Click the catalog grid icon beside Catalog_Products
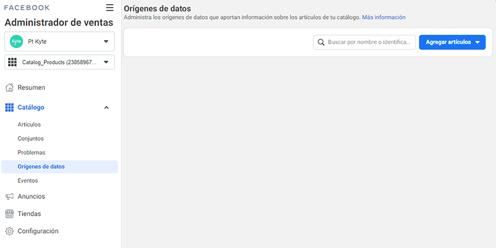The width and height of the screenshot is (496, 248). [12, 62]
